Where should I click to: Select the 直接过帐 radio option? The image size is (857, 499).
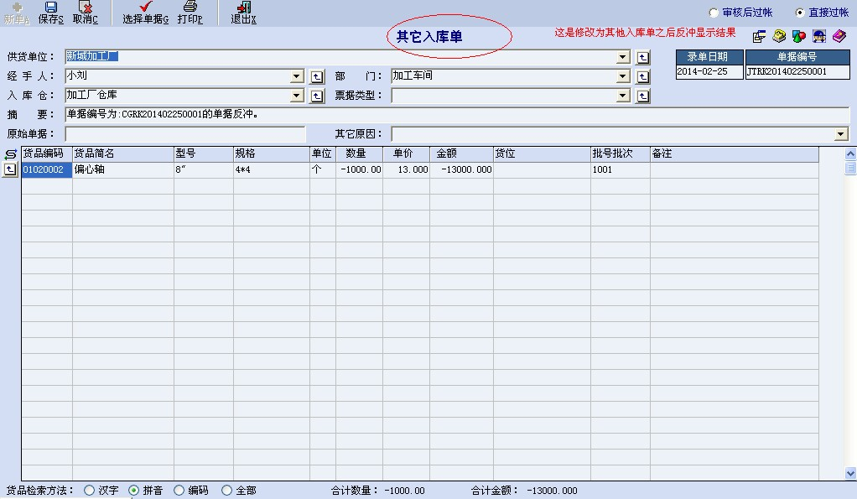[800, 13]
